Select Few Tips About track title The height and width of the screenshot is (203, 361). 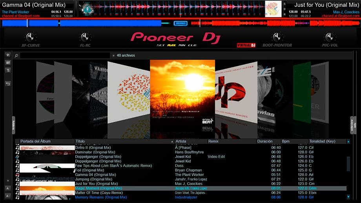coord(113,166)
